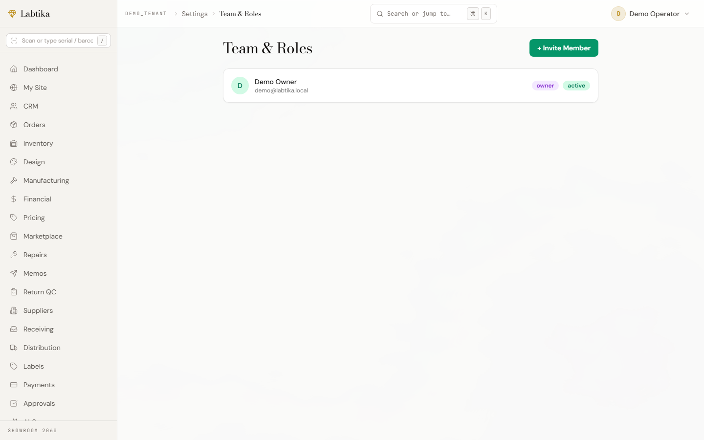Click the slash shortcut key hint
704x440 pixels.
pyautogui.click(x=102, y=41)
